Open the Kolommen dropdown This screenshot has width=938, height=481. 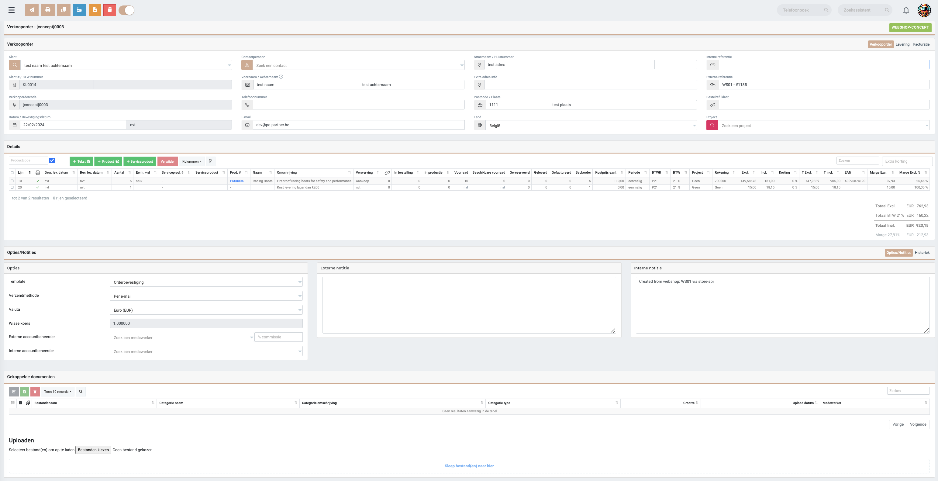tap(191, 161)
